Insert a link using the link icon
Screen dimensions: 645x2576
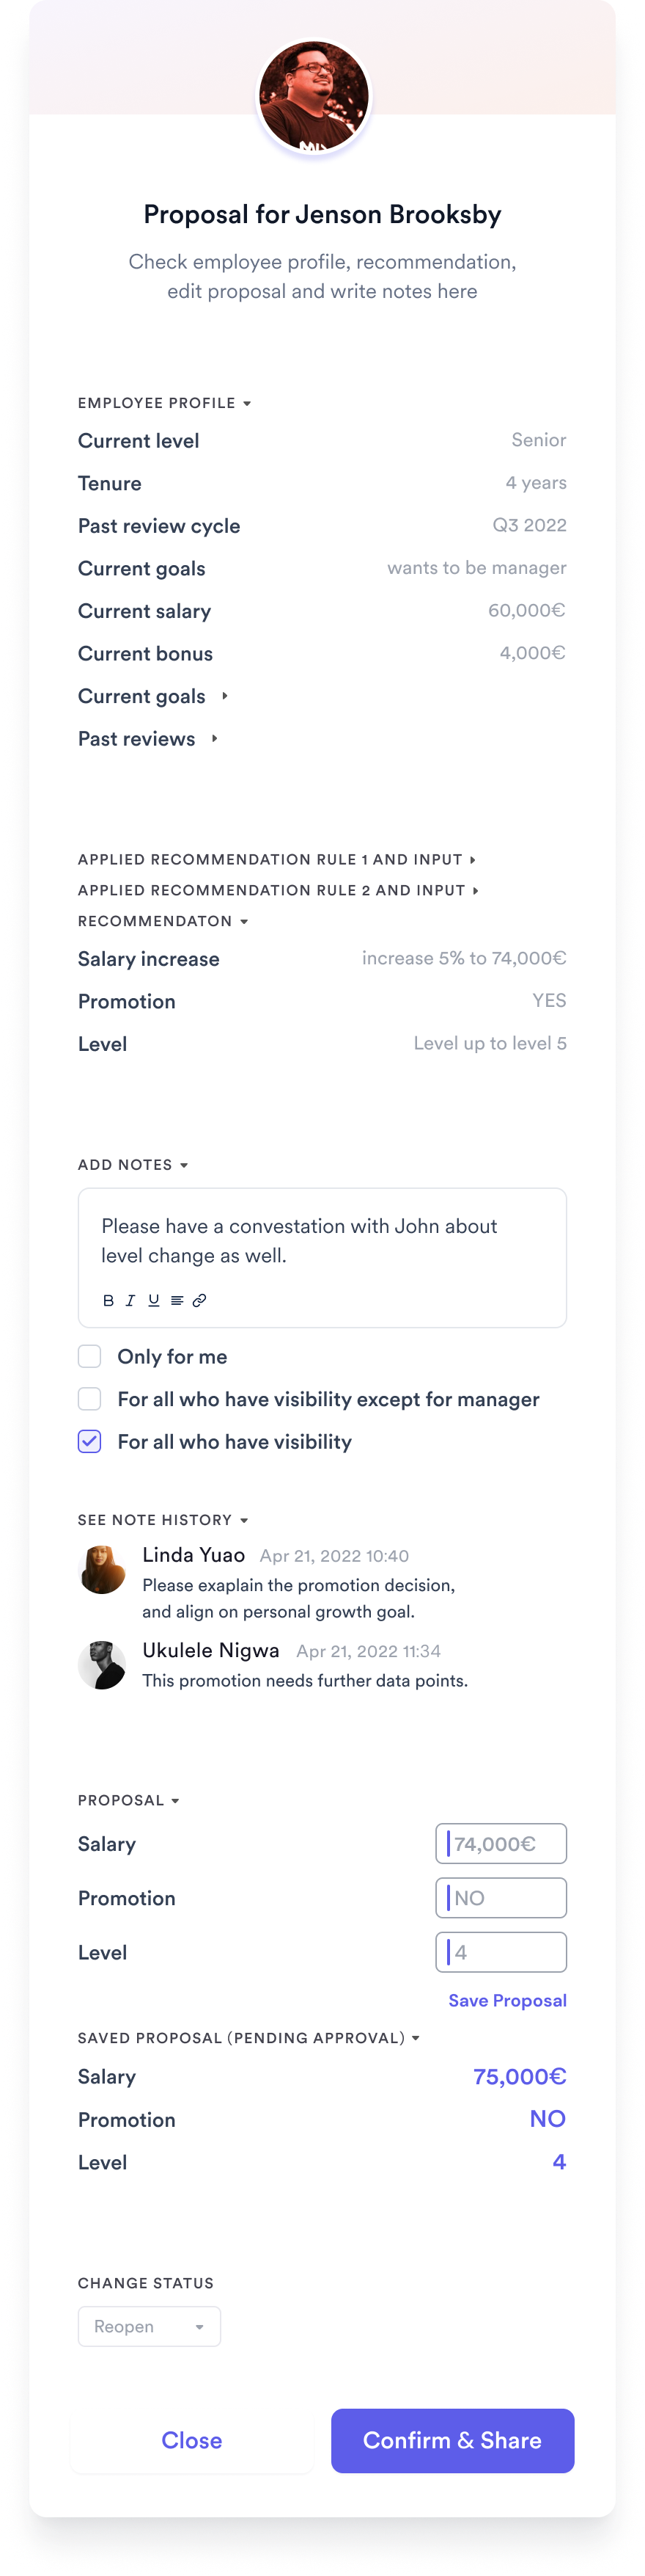click(199, 1300)
